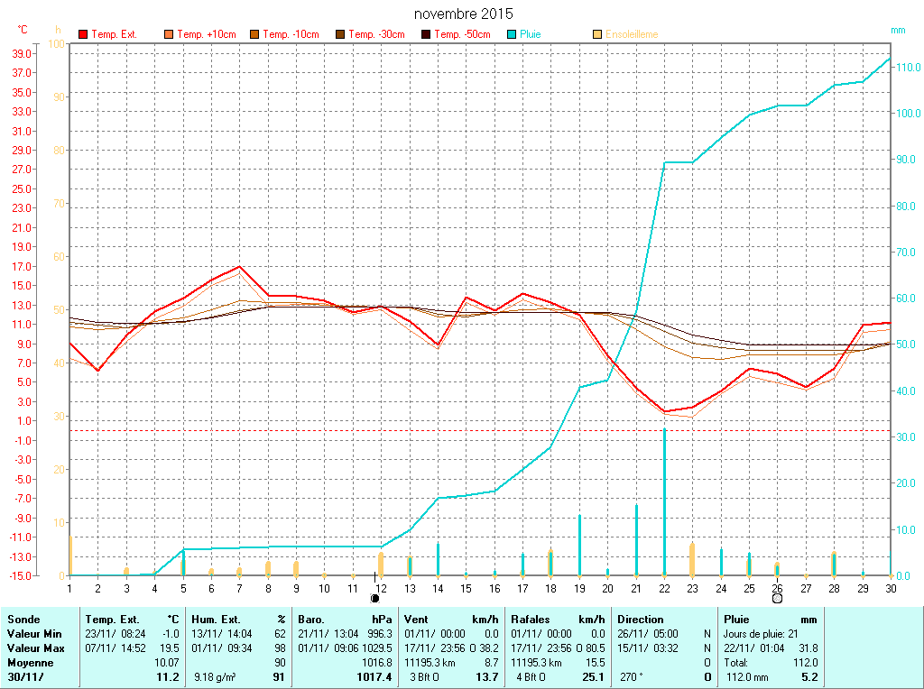Click the Jours de pluie: 21 entry
The height and width of the screenshot is (689, 924).
pos(760,634)
